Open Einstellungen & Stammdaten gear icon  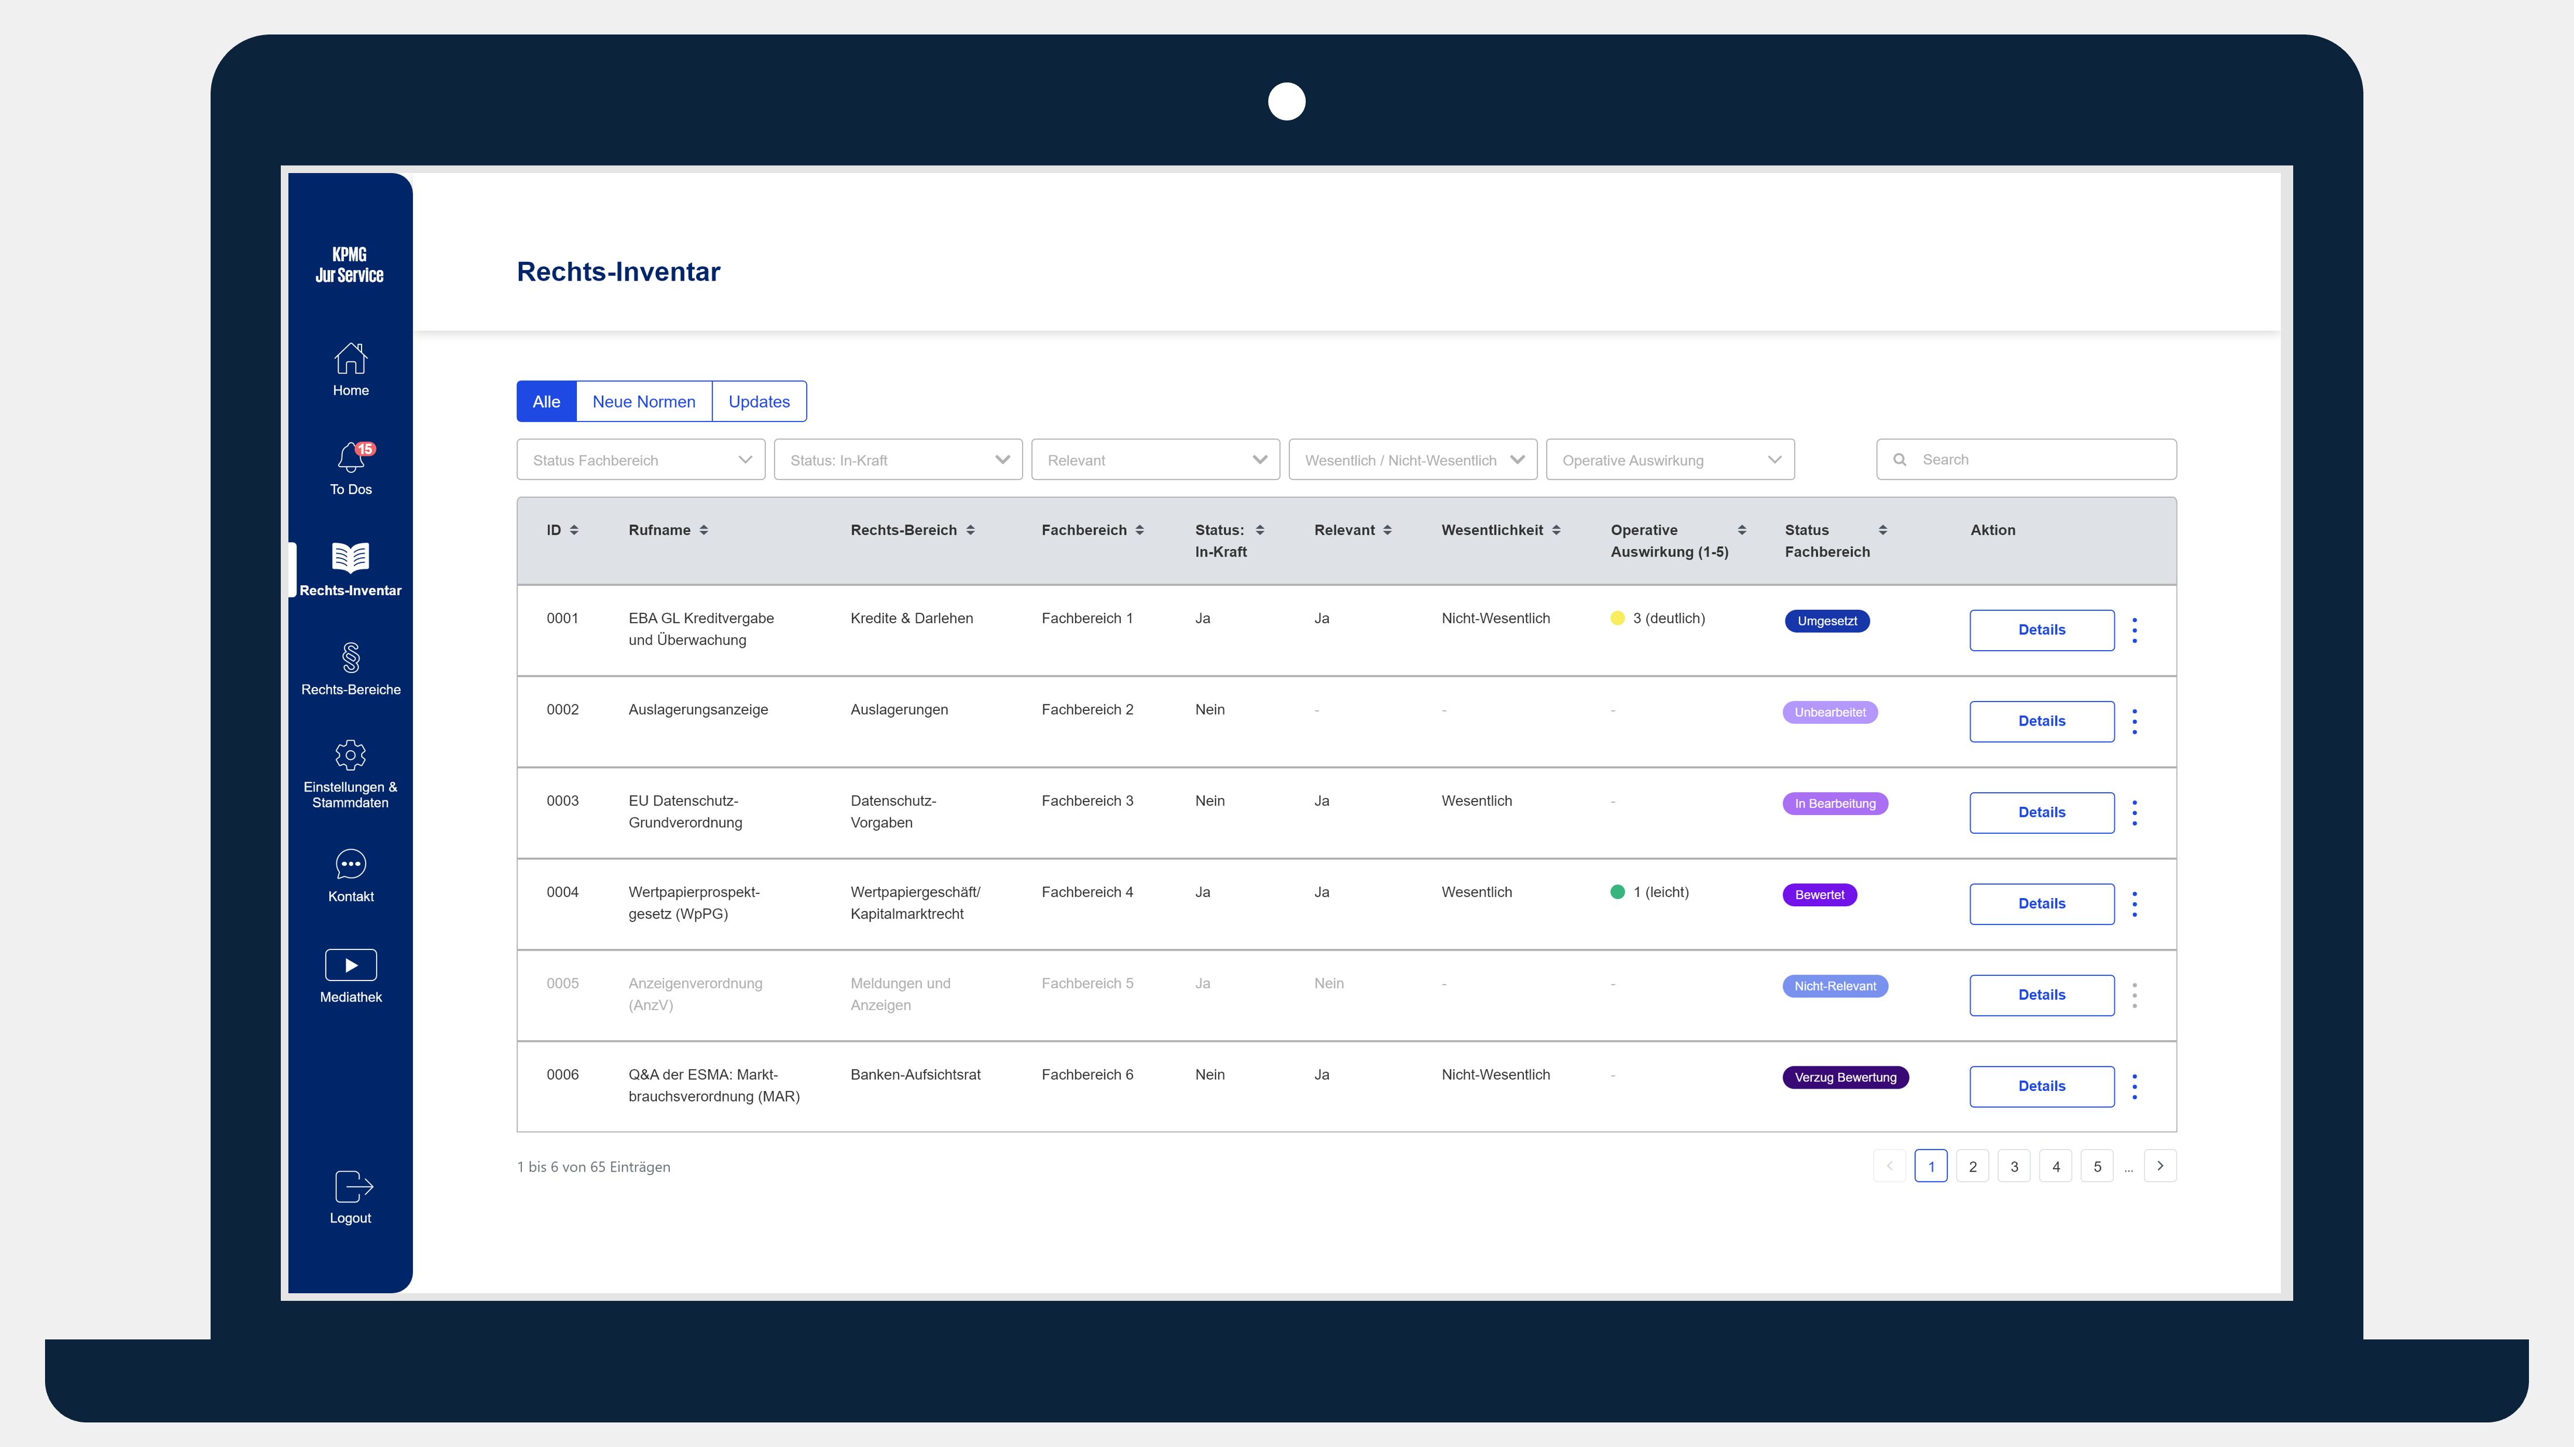click(351, 754)
